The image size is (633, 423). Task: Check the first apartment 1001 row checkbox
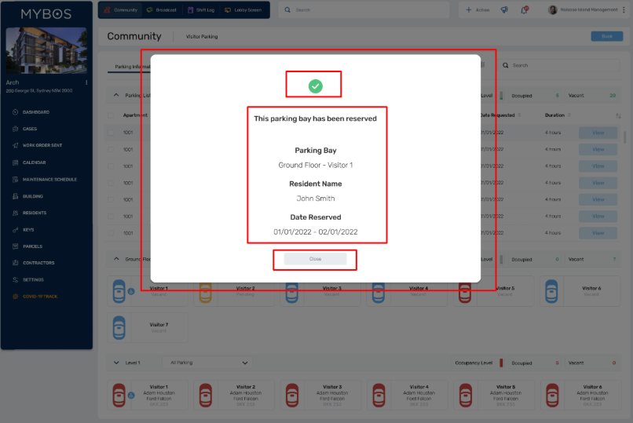[x=112, y=133]
